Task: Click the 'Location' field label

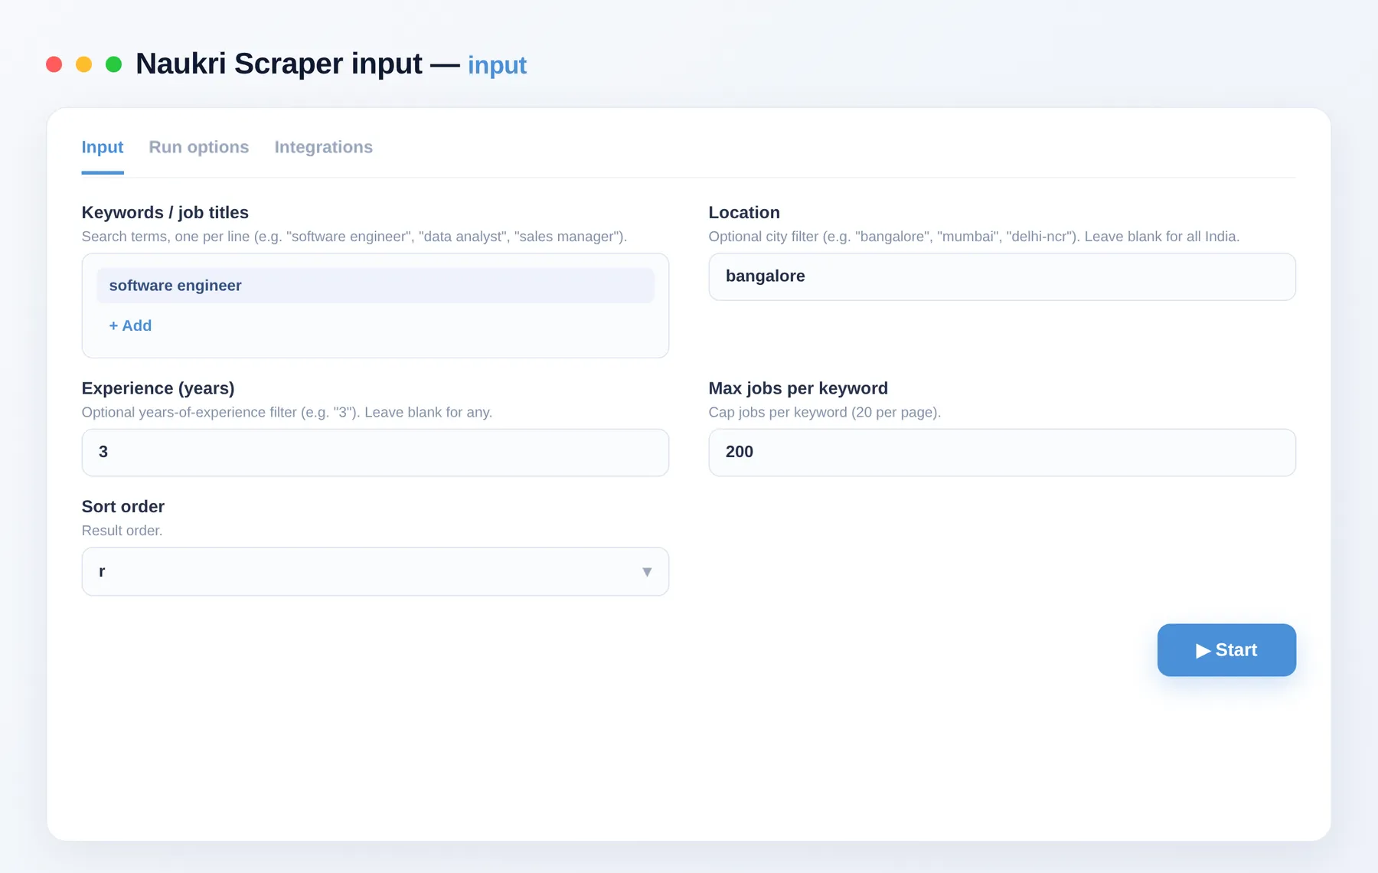Action: (744, 212)
